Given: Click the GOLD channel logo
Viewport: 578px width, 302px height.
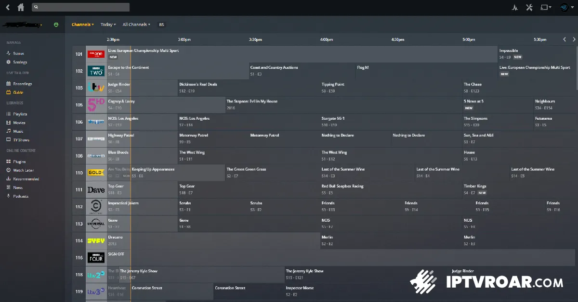Looking at the screenshot, I should point(96,173).
